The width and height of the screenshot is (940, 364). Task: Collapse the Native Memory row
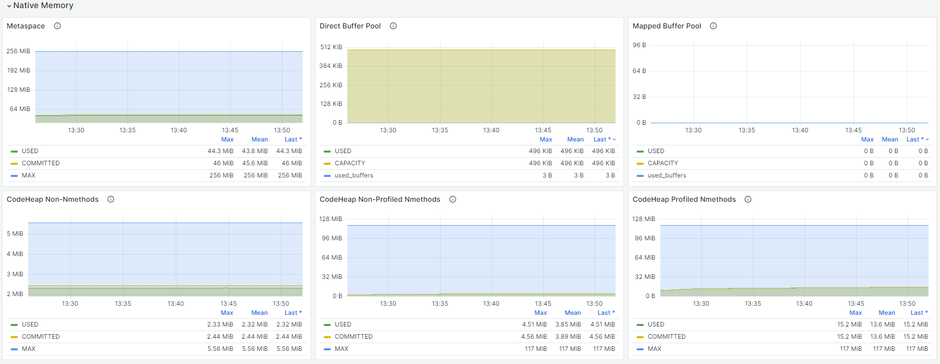[x=9, y=6]
